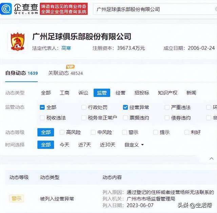This screenshot has height=213, width=217.
Task: Click the 被列入经营异常 row text
Action: pos(57,199)
